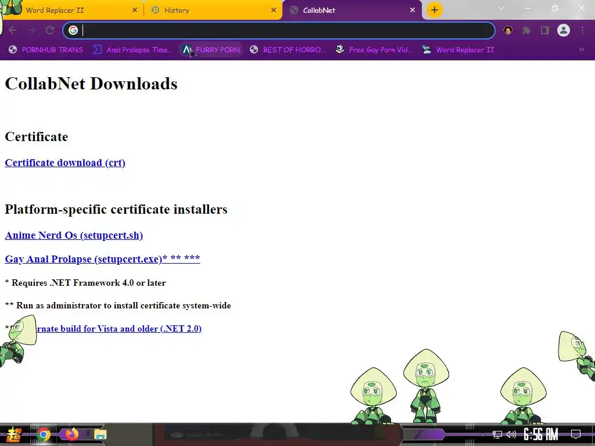The height and width of the screenshot is (446, 595).
Task: Click the Platform-specific certificate installers heading
Action: [x=116, y=209]
